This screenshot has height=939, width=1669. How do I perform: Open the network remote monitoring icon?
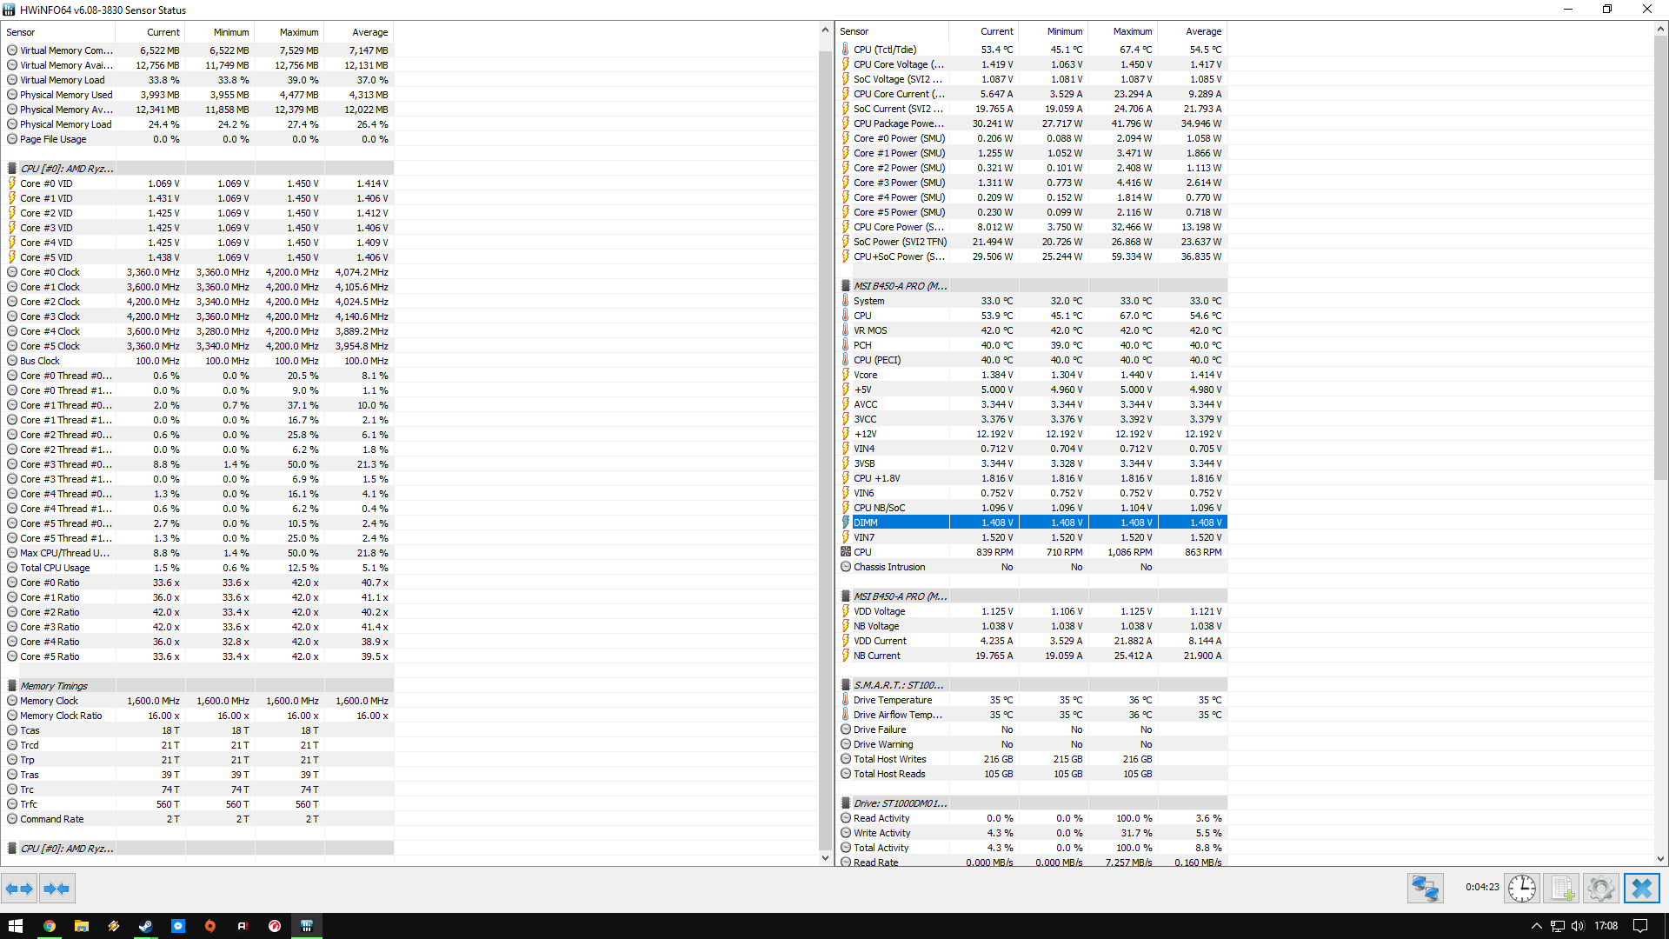point(1426,889)
